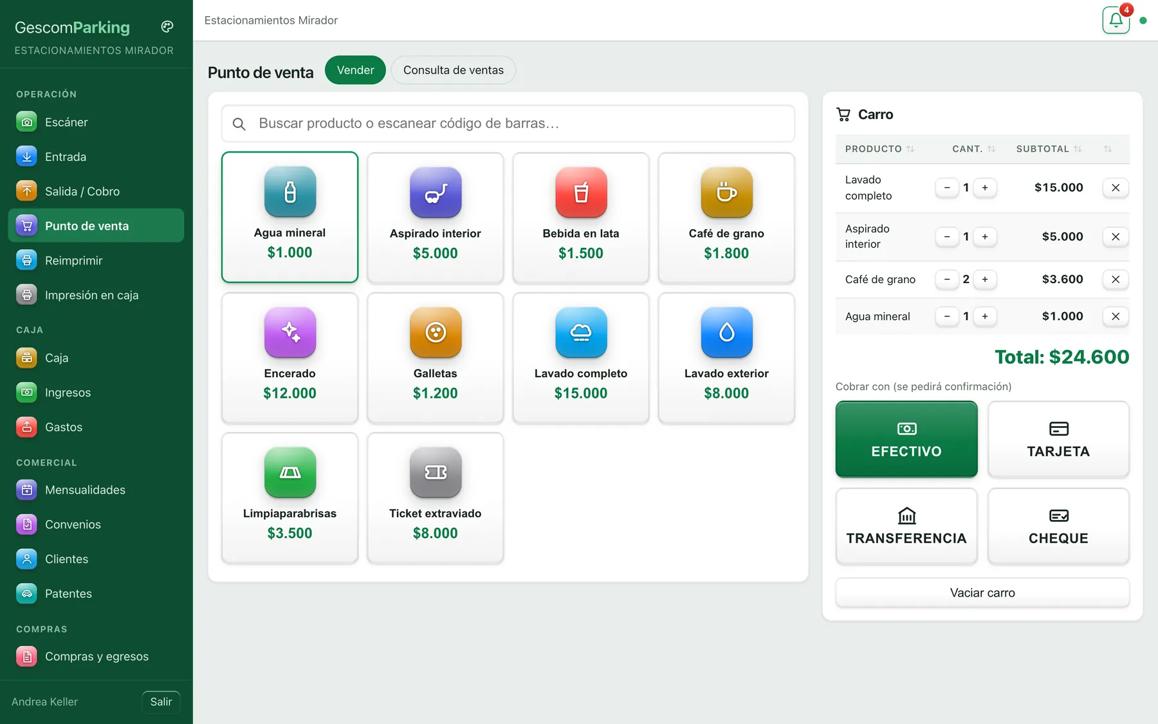
Task: Add Limpiaparabrisas product card
Action: click(289, 498)
